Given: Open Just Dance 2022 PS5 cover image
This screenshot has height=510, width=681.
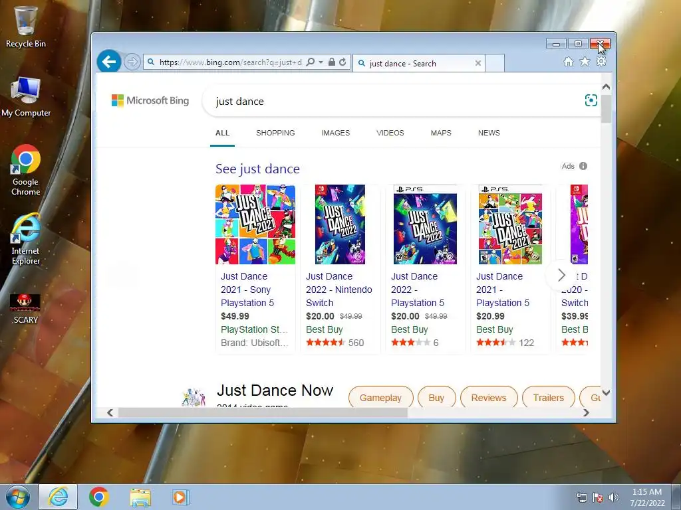Looking at the screenshot, I should coord(425,224).
